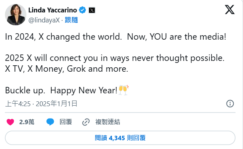Click the @lindayaX handle
This screenshot has width=243, height=149.
[x=44, y=20]
